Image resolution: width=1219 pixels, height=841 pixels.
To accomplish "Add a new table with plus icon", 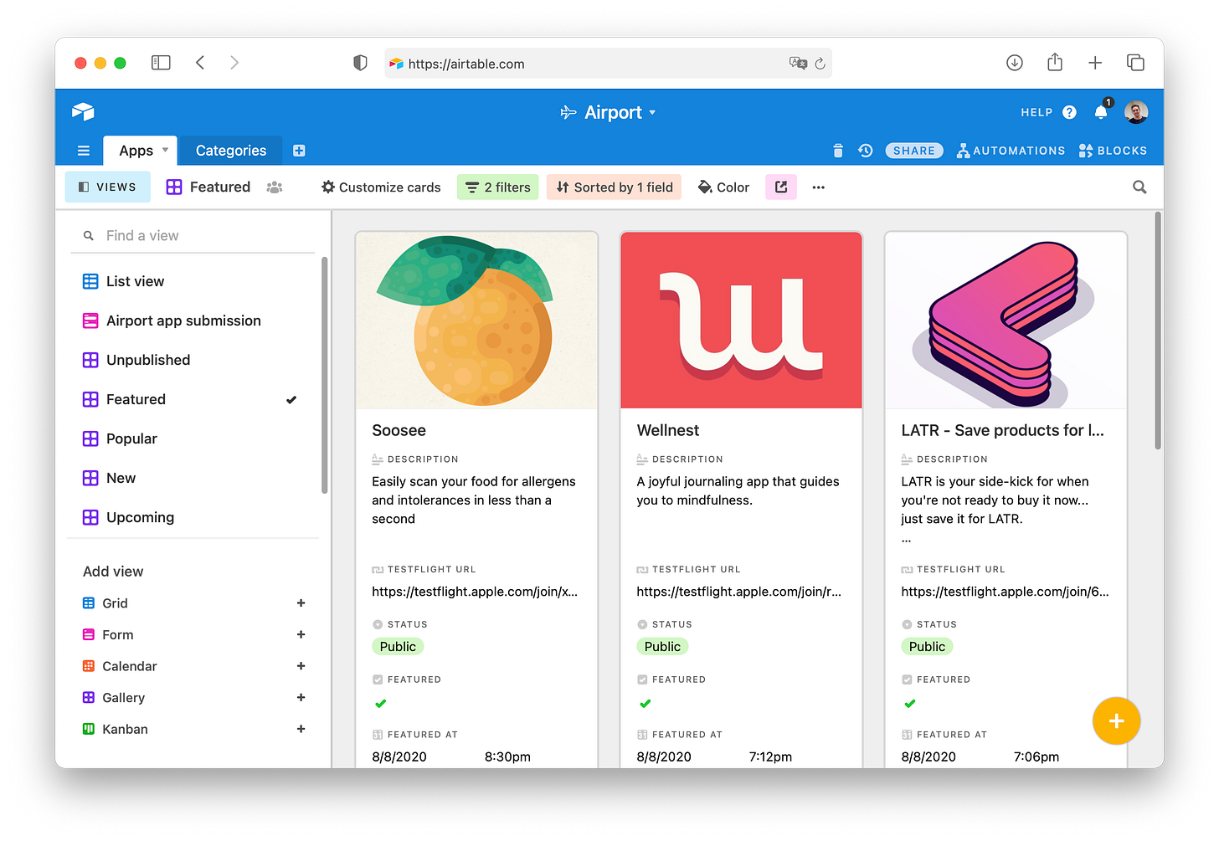I will (x=299, y=151).
